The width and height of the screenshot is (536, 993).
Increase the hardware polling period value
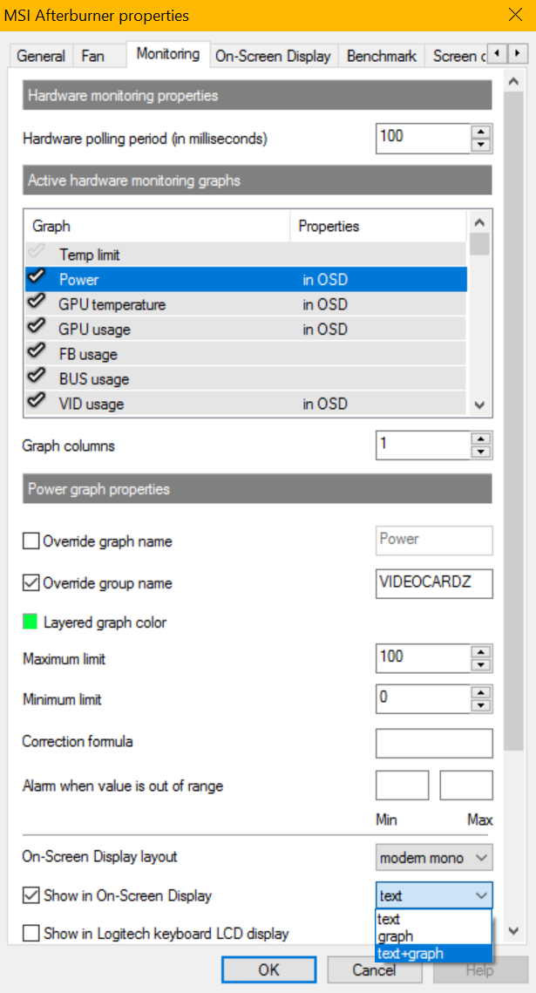point(480,132)
